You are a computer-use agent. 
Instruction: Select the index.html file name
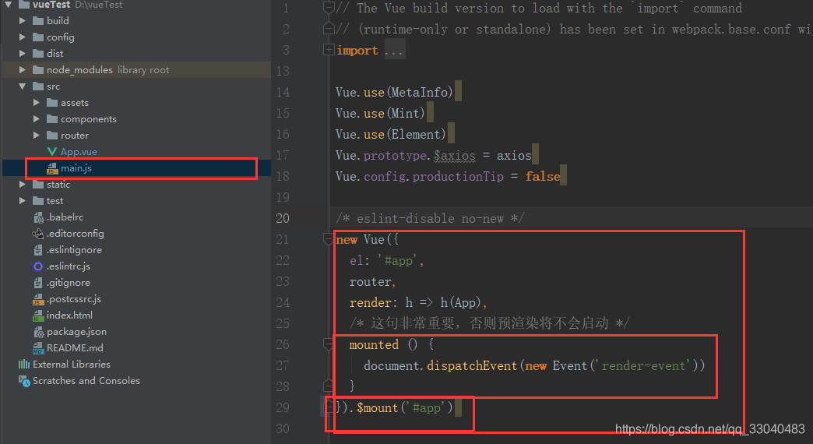coord(69,315)
